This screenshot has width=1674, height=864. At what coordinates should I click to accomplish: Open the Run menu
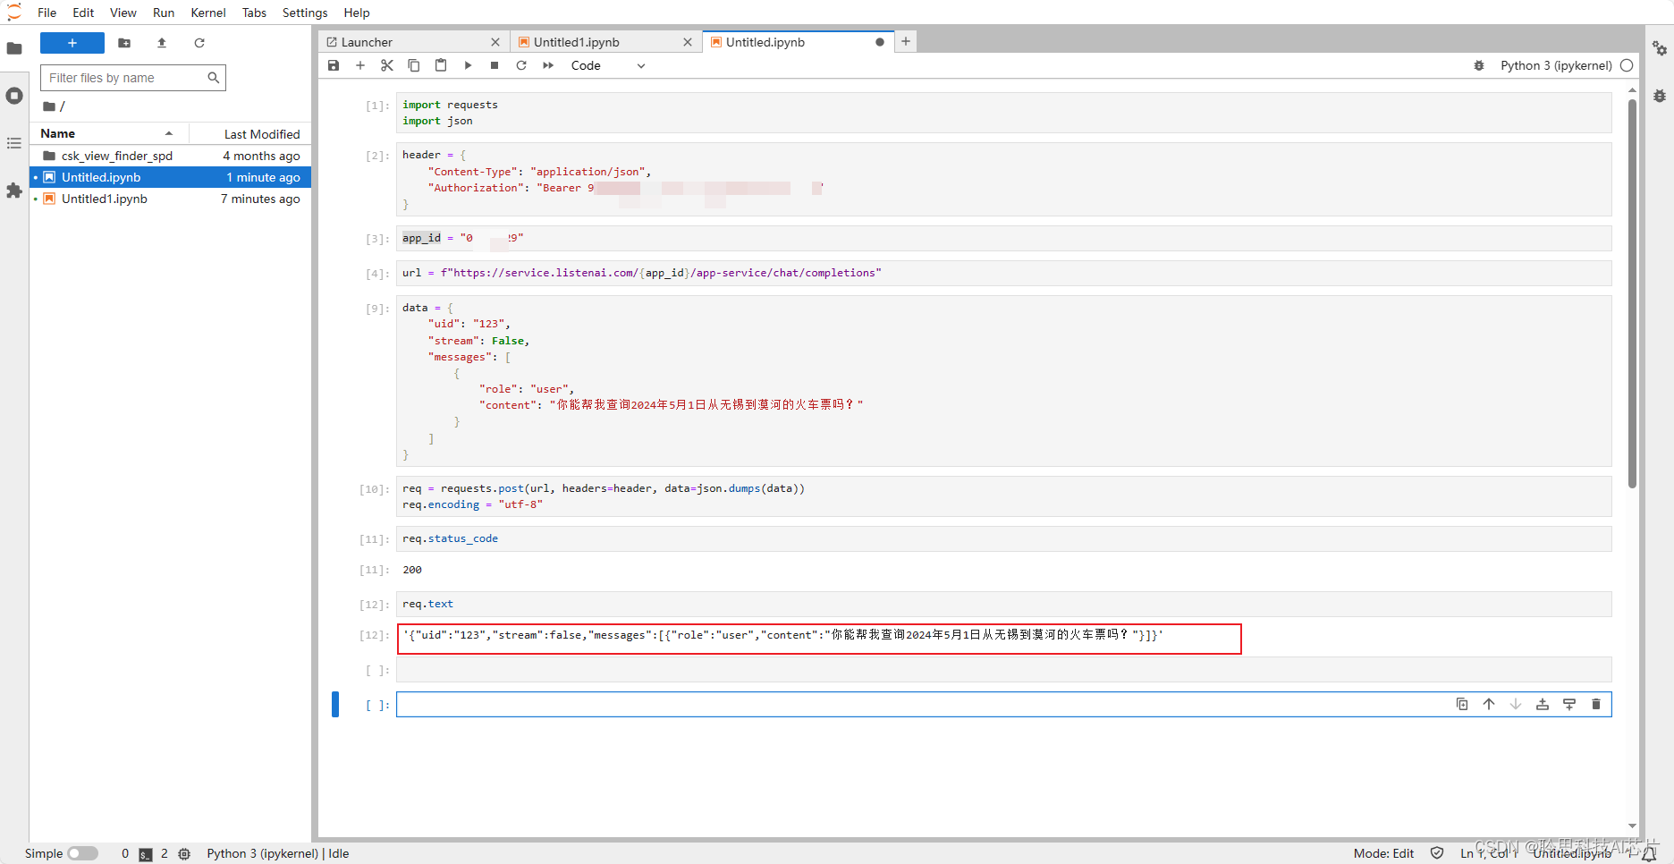(x=164, y=13)
